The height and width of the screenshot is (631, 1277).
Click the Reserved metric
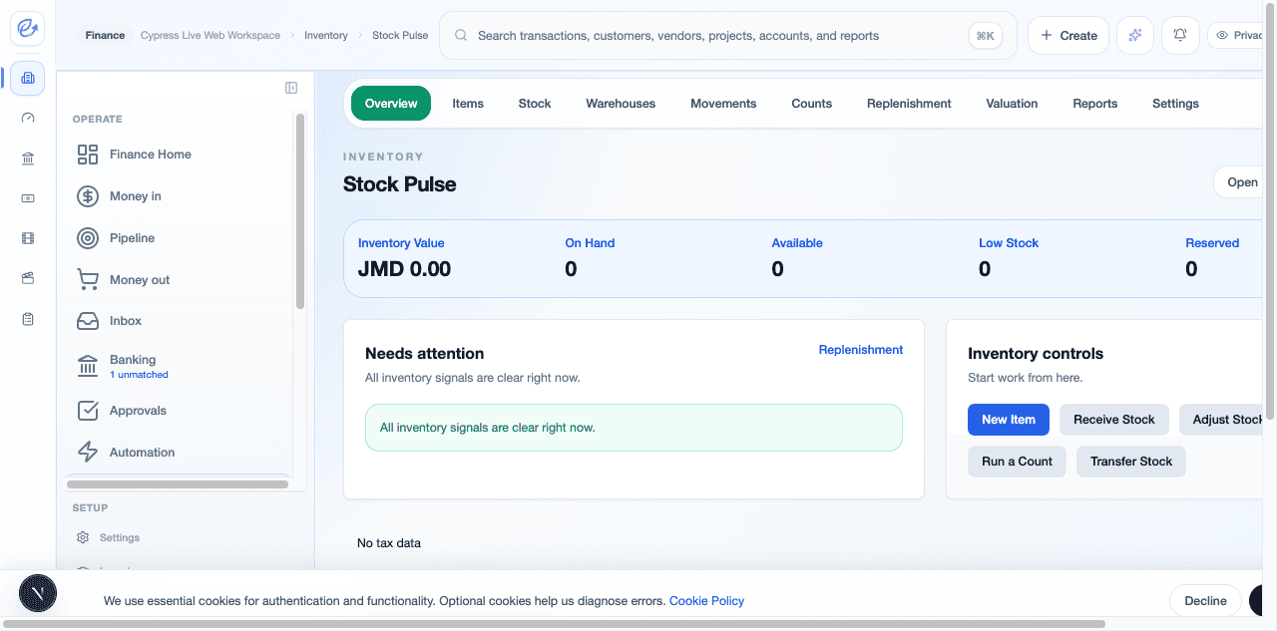(1212, 257)
